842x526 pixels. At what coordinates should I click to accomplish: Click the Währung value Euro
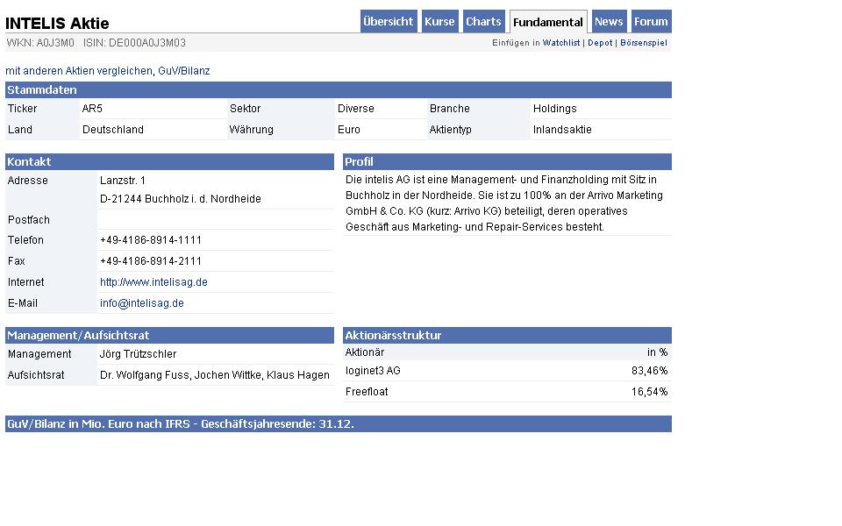348,130
